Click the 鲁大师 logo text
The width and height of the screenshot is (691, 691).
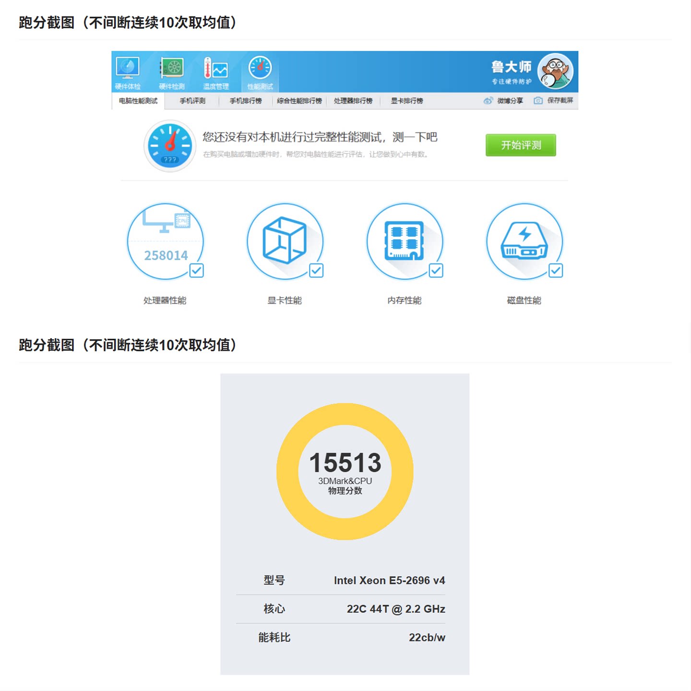[x=512, y=67]
